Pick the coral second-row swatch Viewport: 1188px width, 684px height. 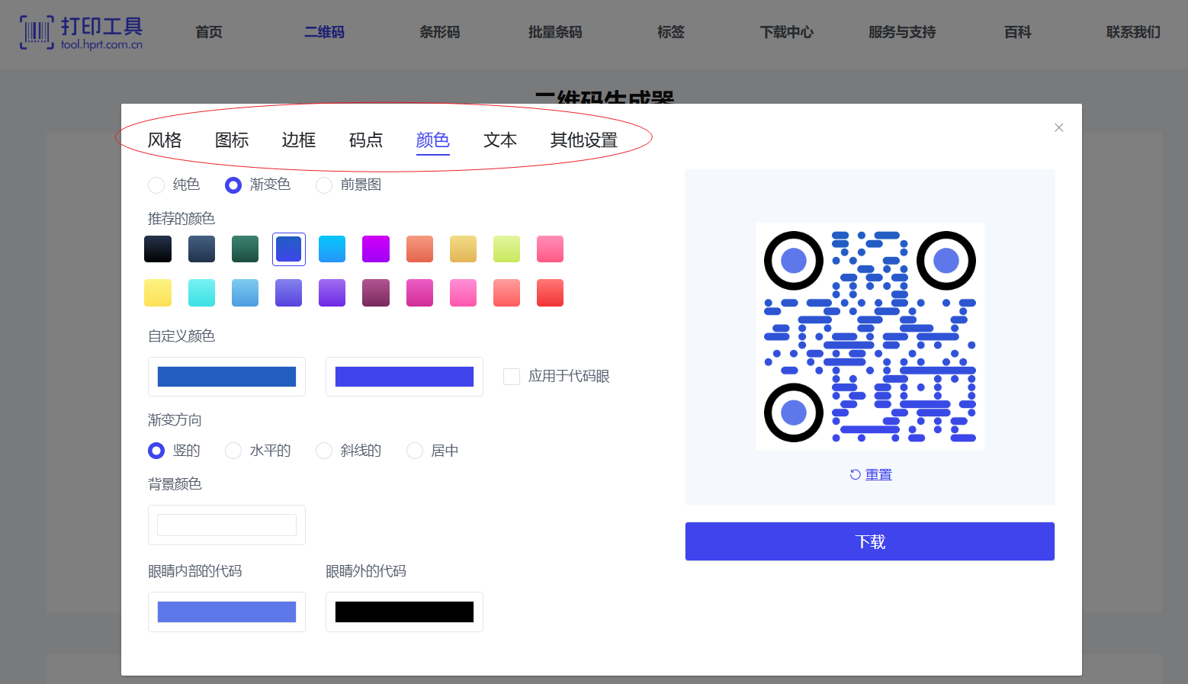pos(506,293)
